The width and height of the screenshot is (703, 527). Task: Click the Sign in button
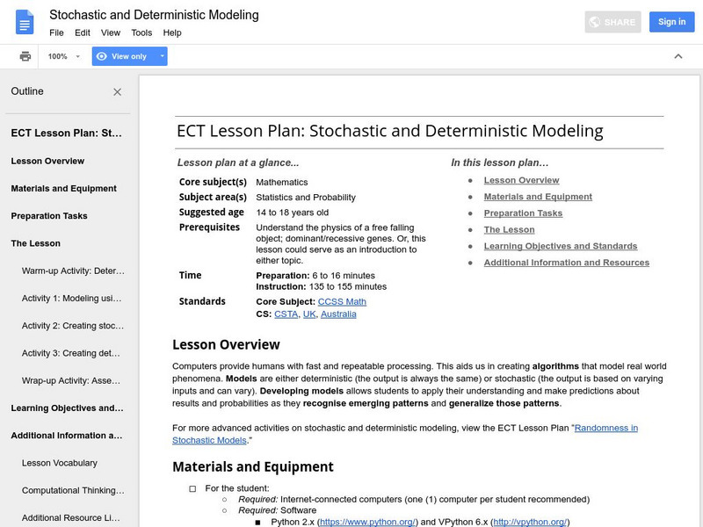click(671, 22)
